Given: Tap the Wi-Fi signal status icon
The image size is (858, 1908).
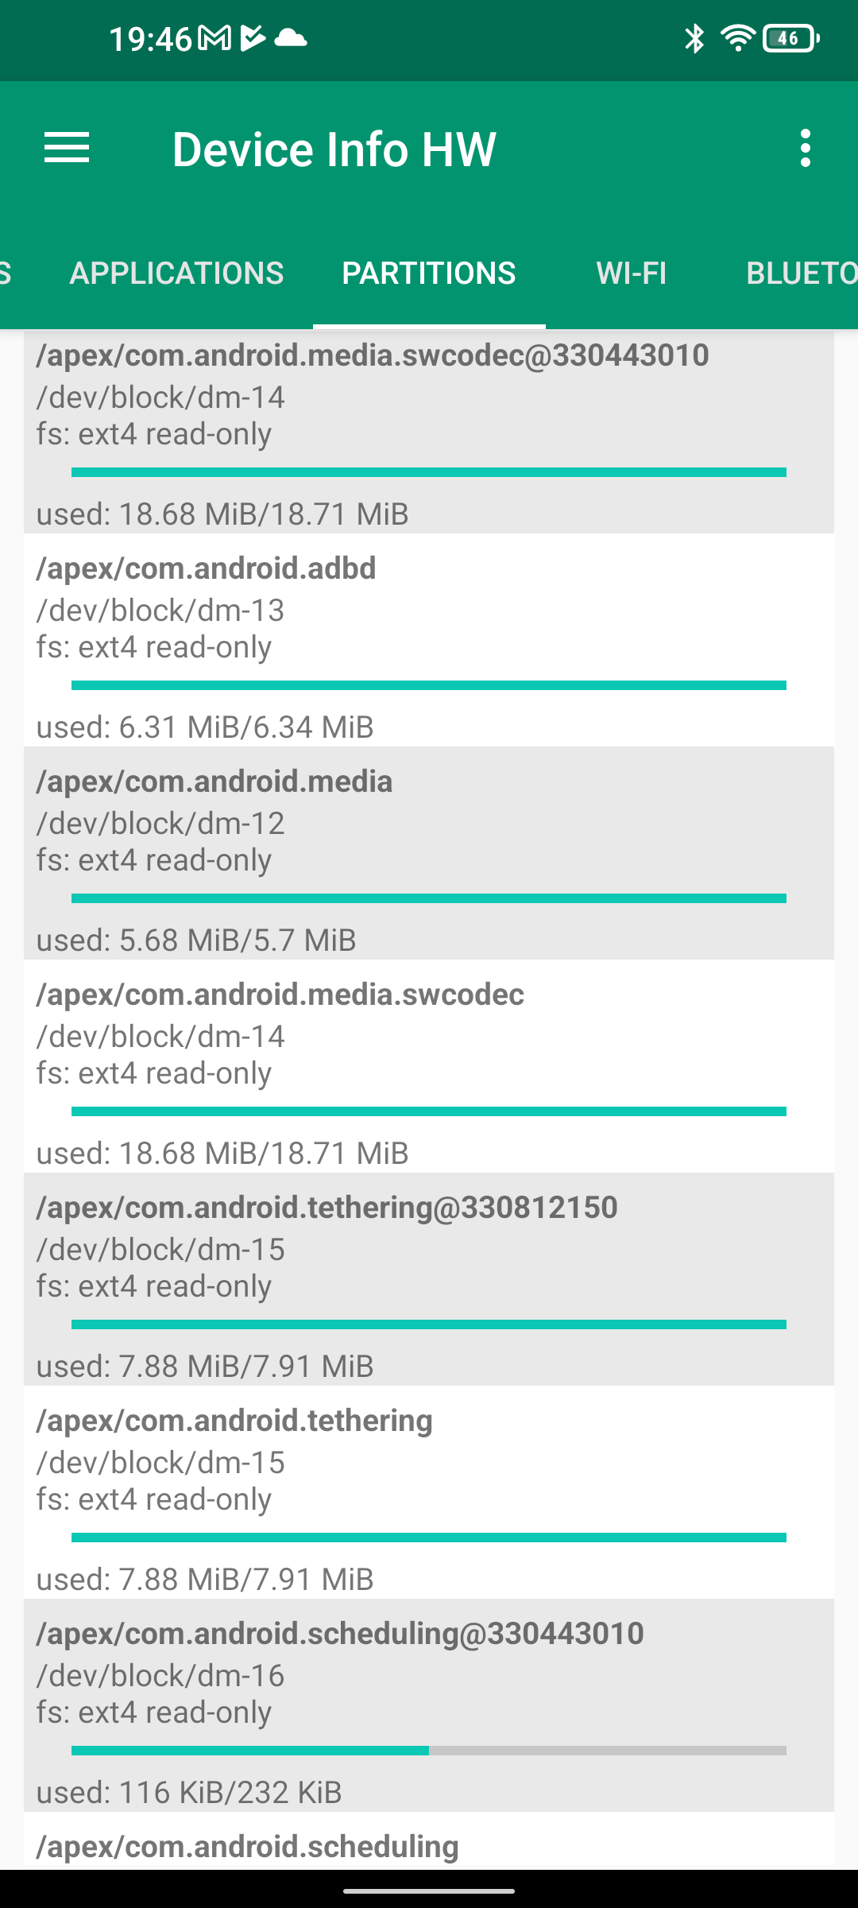Looking at the screenshot, I should [737, 38].
